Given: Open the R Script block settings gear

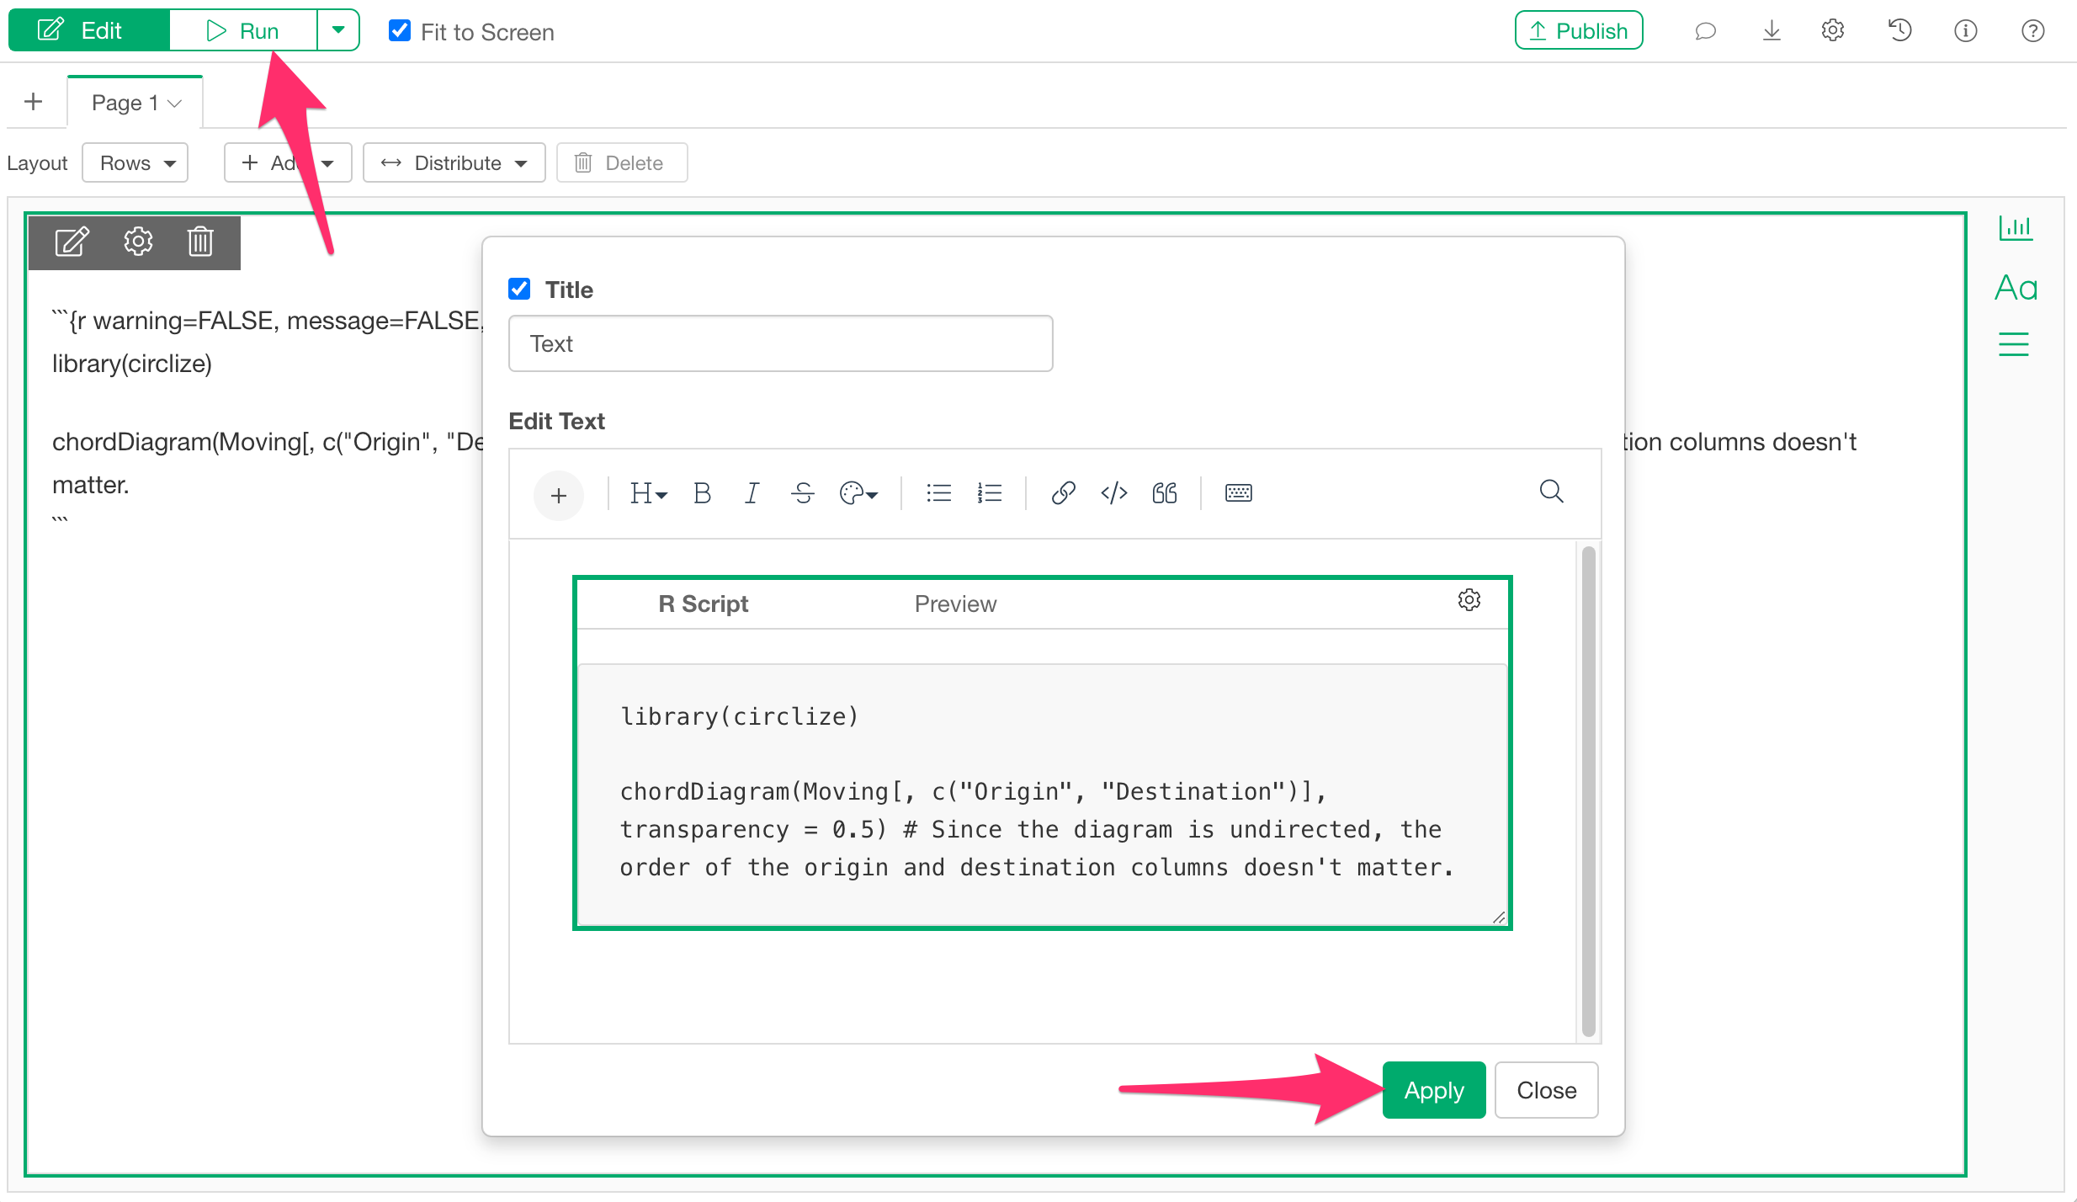Looking at the screenshot, I should pos(1469,600).
